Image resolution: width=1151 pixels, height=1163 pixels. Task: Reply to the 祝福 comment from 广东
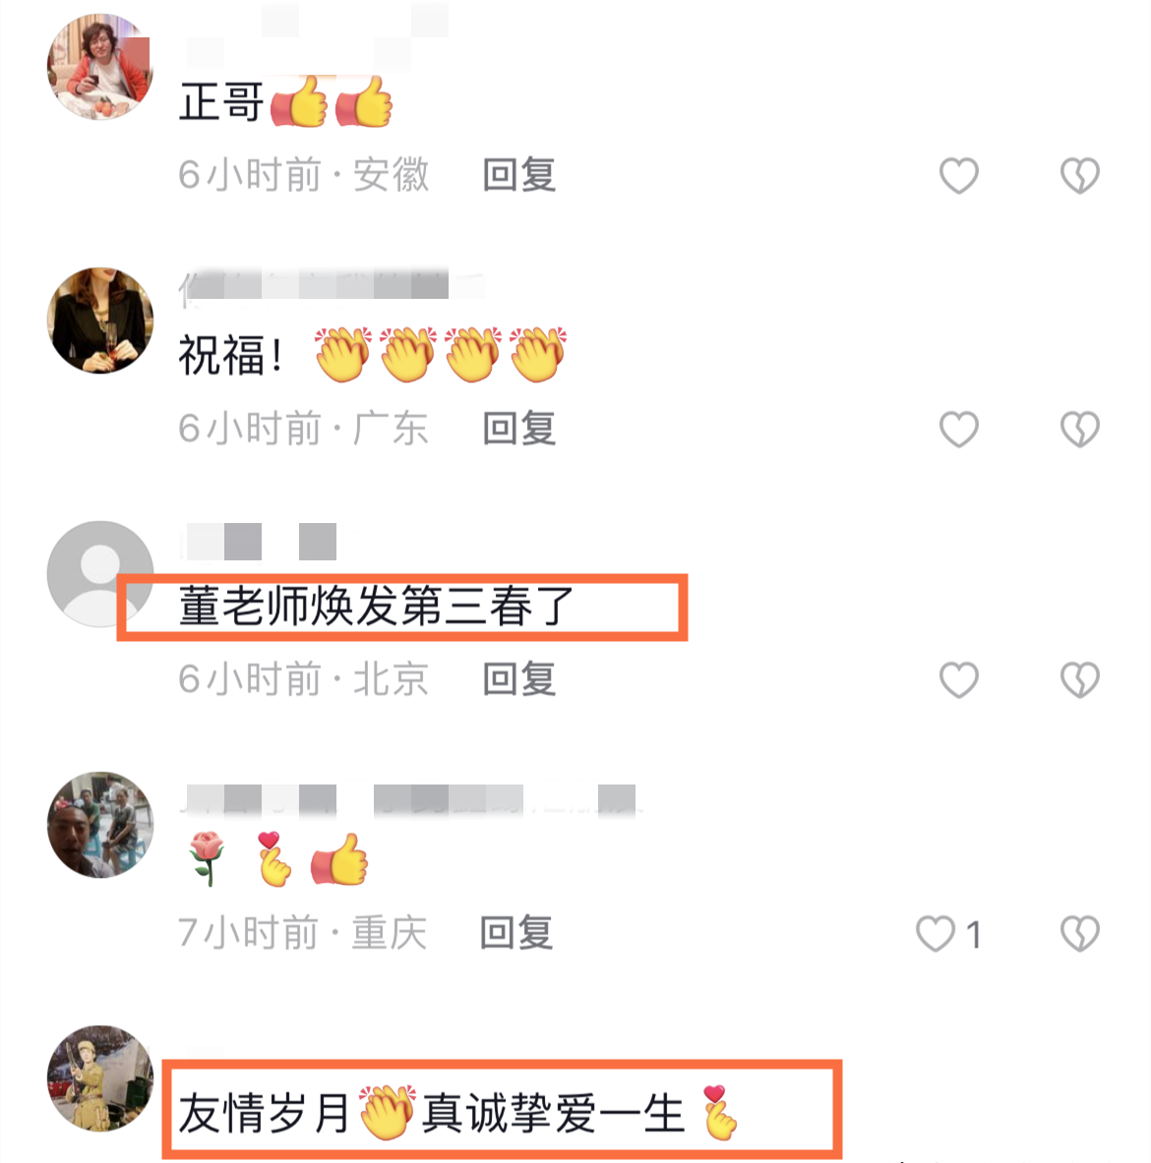tap(518, 428)
